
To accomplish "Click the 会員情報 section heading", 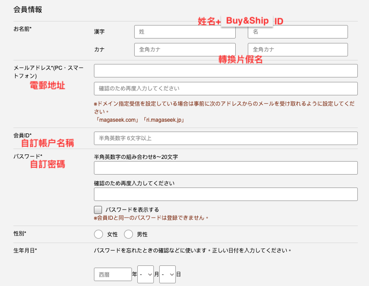I will pos(28,9).
